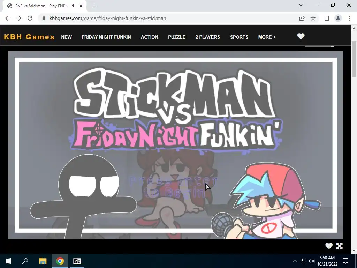357x268 pixels.
Task: Click the address bar URL
Action: (108, 18)
